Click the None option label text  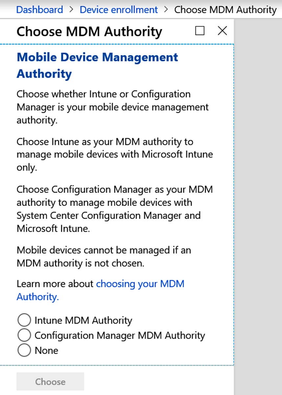(46, 350)
